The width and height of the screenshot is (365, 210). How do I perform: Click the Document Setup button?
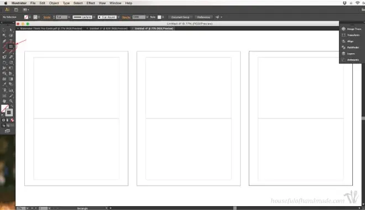pos(180,17)
